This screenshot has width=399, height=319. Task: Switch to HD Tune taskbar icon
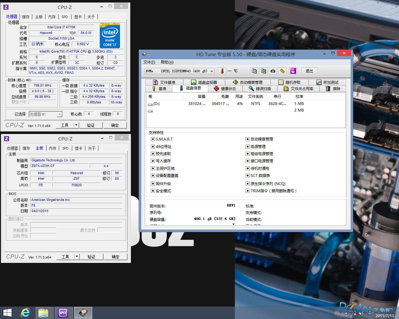83,312
